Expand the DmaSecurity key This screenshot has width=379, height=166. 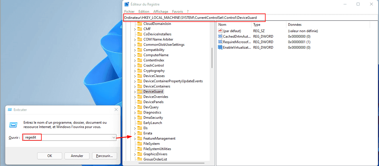click(135, 118)
